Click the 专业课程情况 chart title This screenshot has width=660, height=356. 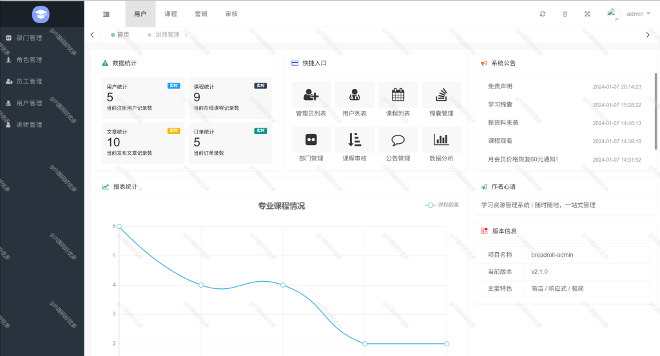click(x=282, y=206)
